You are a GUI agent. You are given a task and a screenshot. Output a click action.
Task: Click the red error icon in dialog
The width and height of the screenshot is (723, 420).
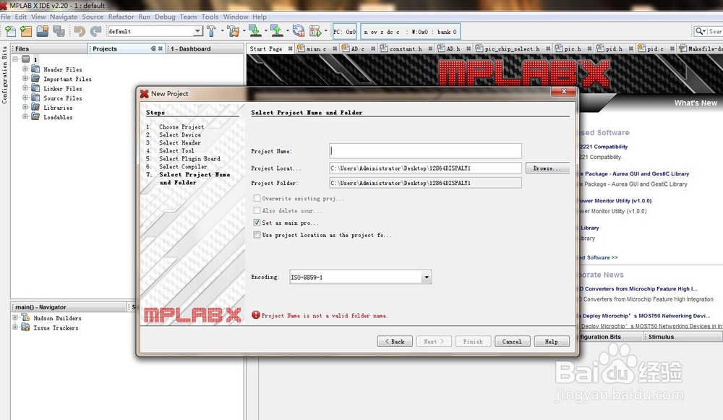(x=256, y=315)
